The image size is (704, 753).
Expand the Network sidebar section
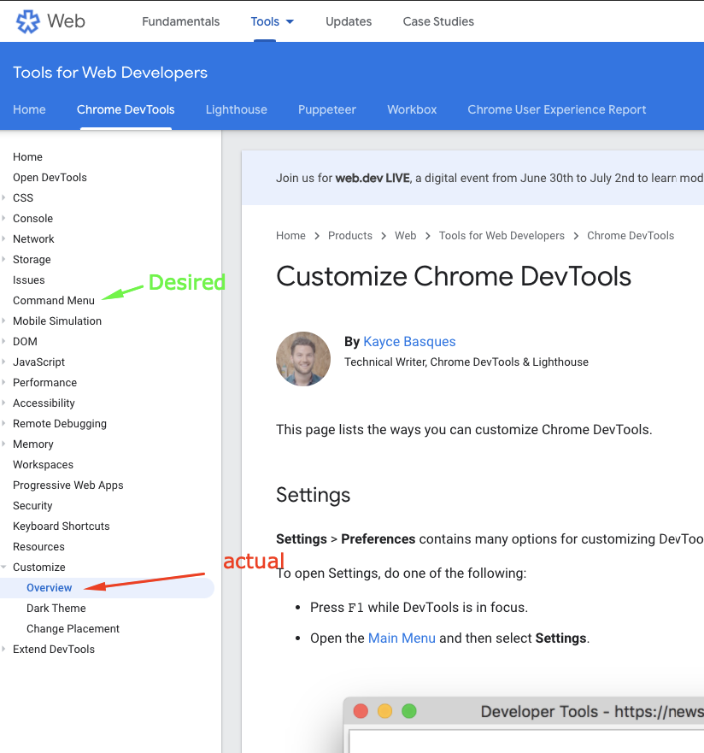[x=6, y=238]
